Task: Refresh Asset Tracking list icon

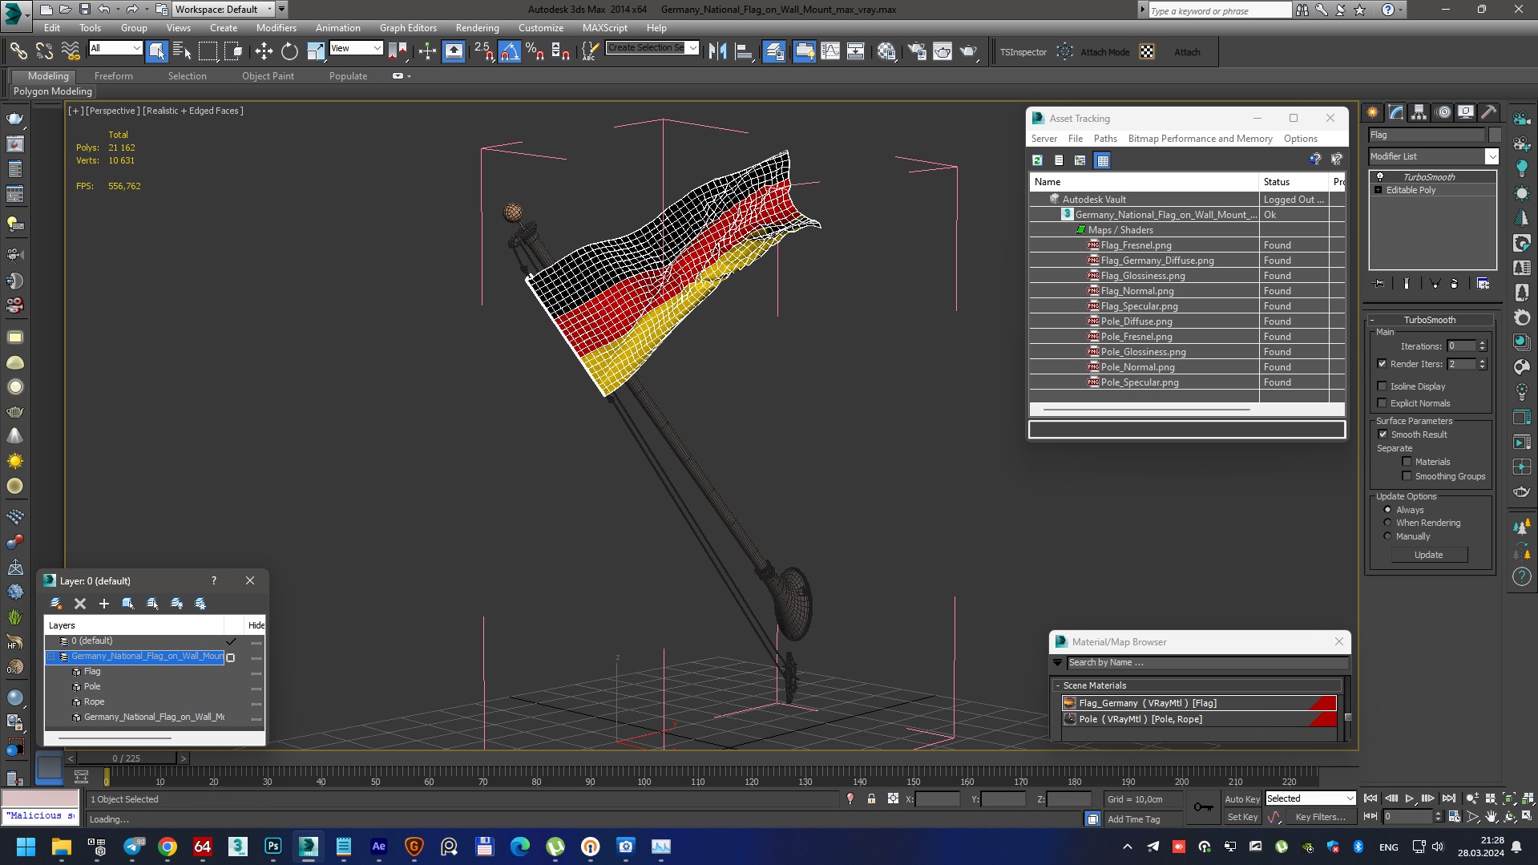Action: pos(1037,160)
